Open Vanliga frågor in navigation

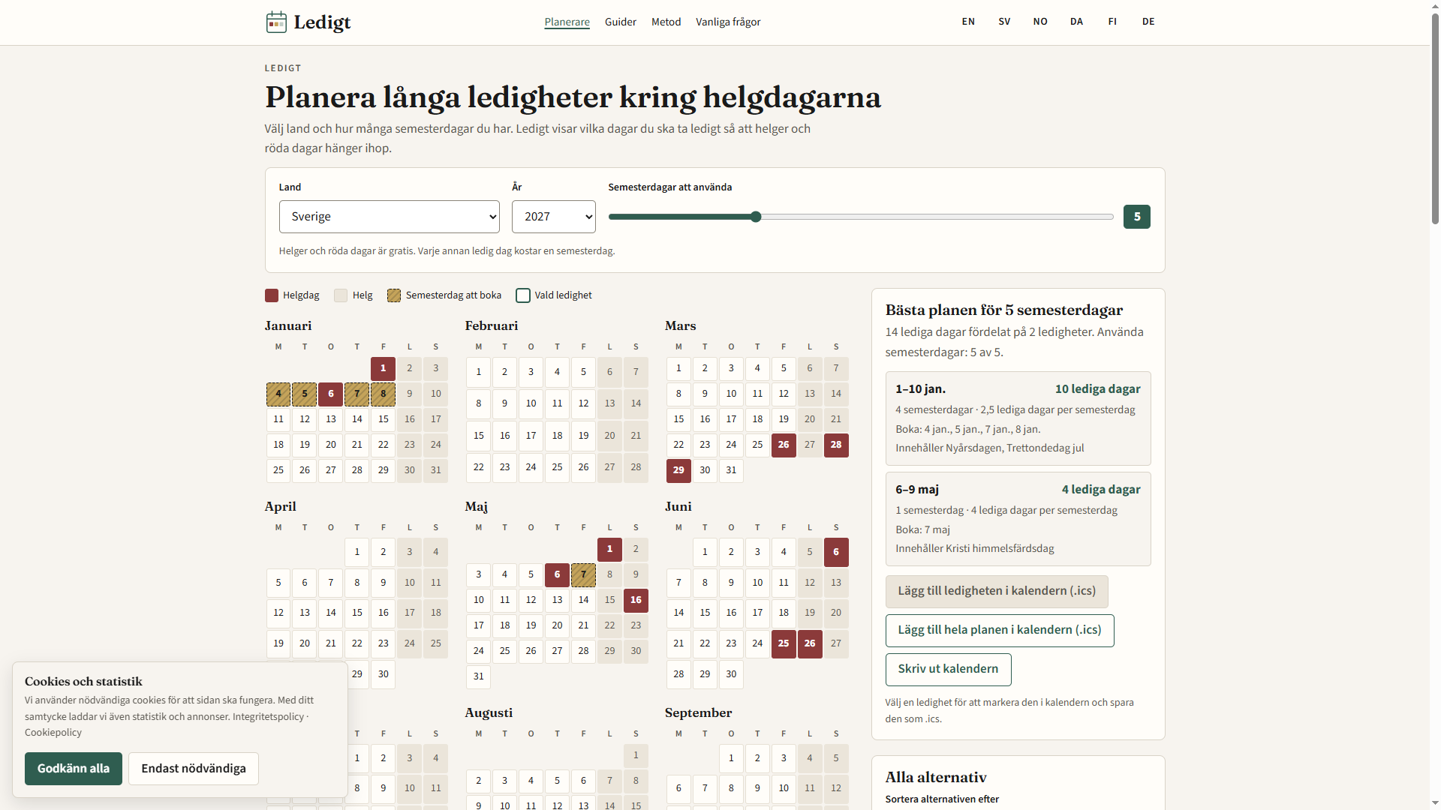[728, 22]
